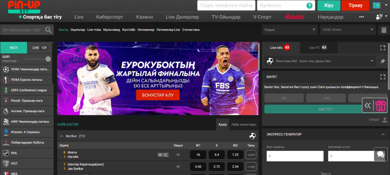
Task: Click the user icon next to Тіркеу
Action: coord(385,120)
